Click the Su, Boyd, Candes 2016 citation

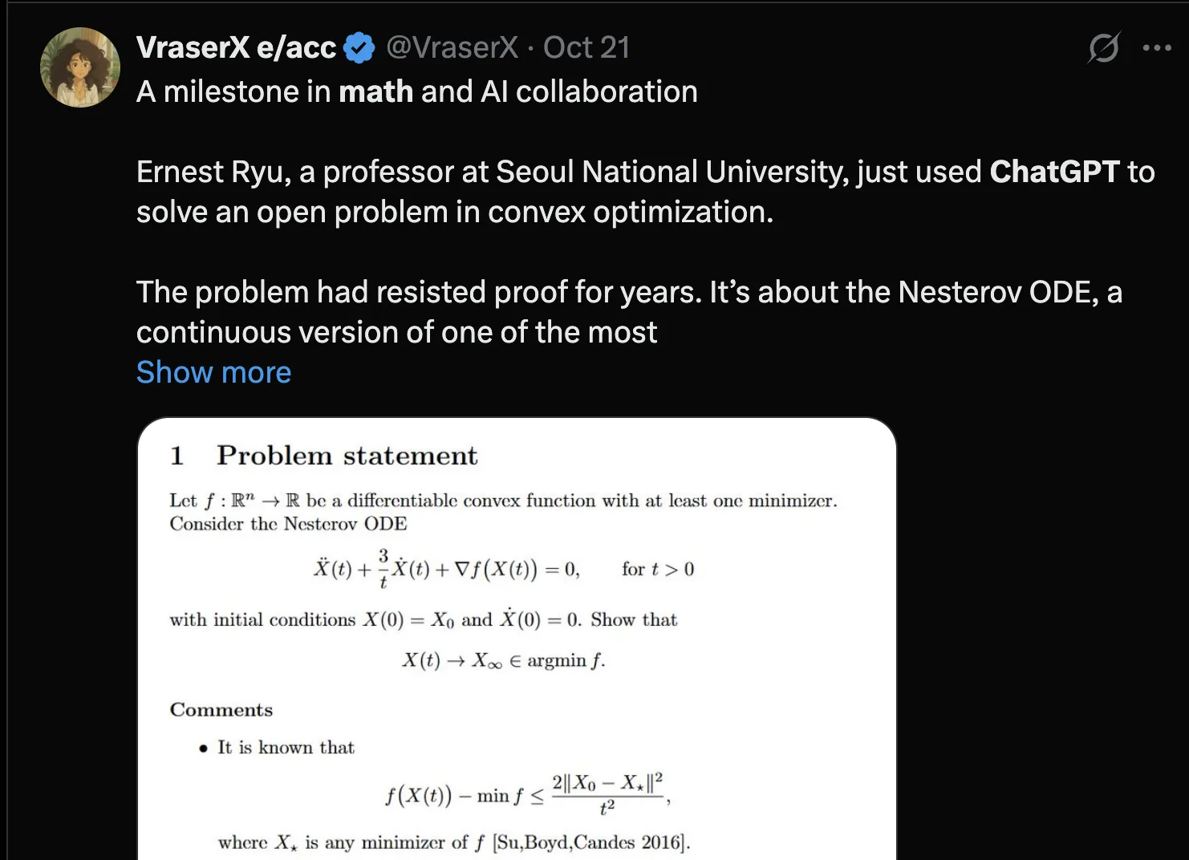[591, 842]
